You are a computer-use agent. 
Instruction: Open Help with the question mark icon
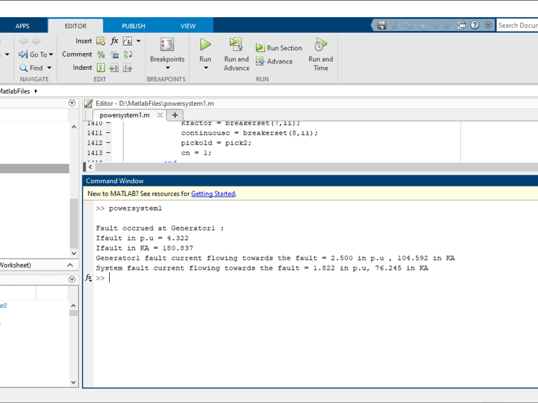(475, 25)
